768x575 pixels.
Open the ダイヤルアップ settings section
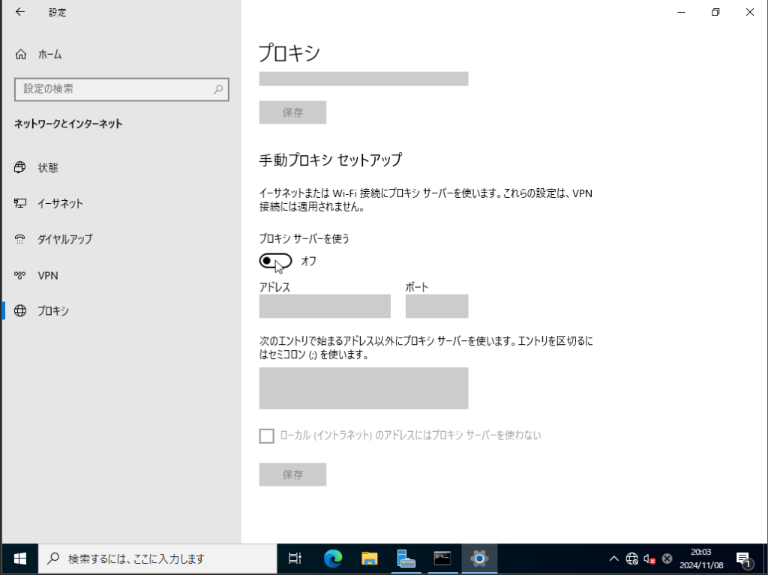coord(64,240)
